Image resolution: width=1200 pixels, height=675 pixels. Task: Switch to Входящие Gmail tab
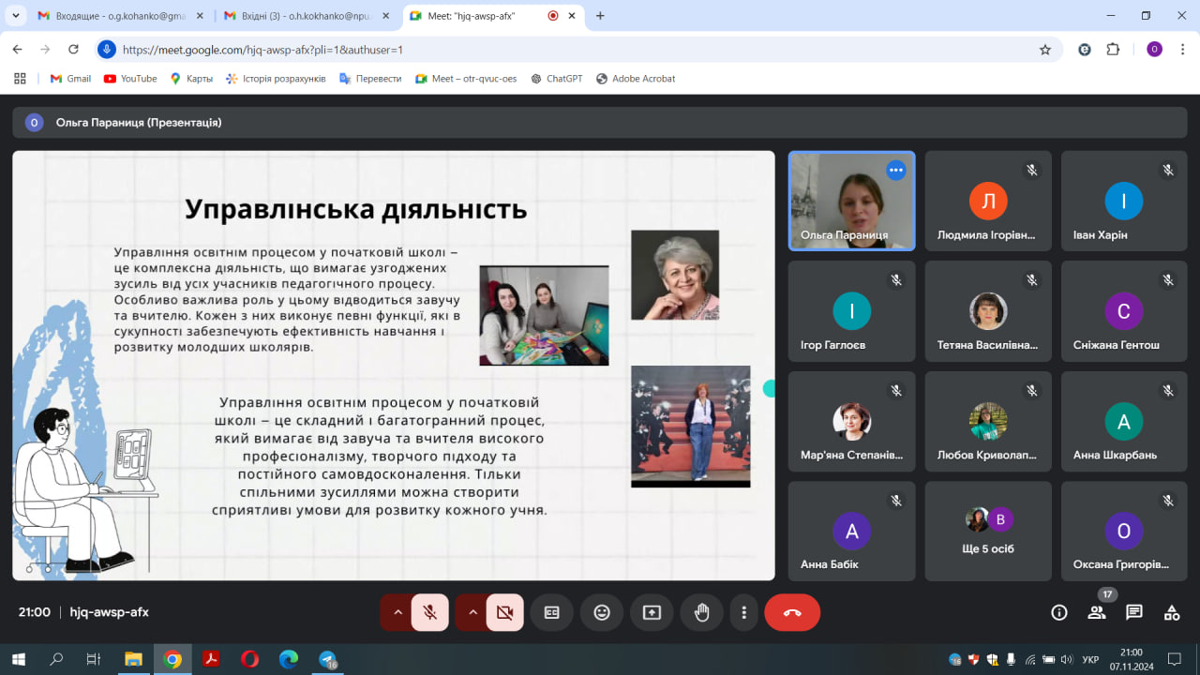point(118,16)
